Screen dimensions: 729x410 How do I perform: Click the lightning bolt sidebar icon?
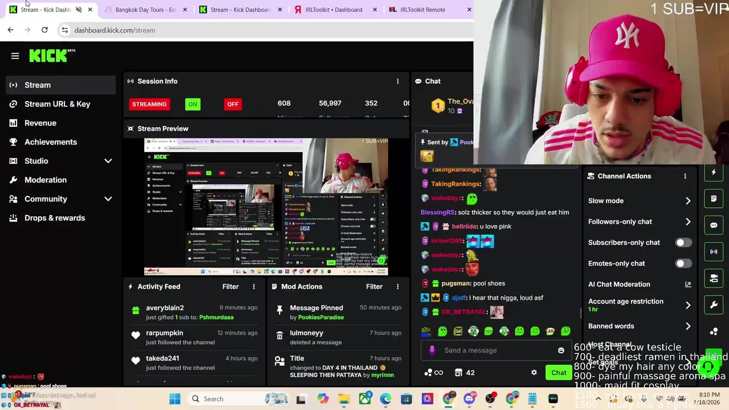[714, 172]
